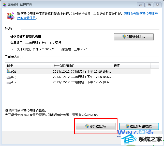This screenshot has width=164, height=146.
Task: Select the (C:) disk label
Action: coord(13,72)
